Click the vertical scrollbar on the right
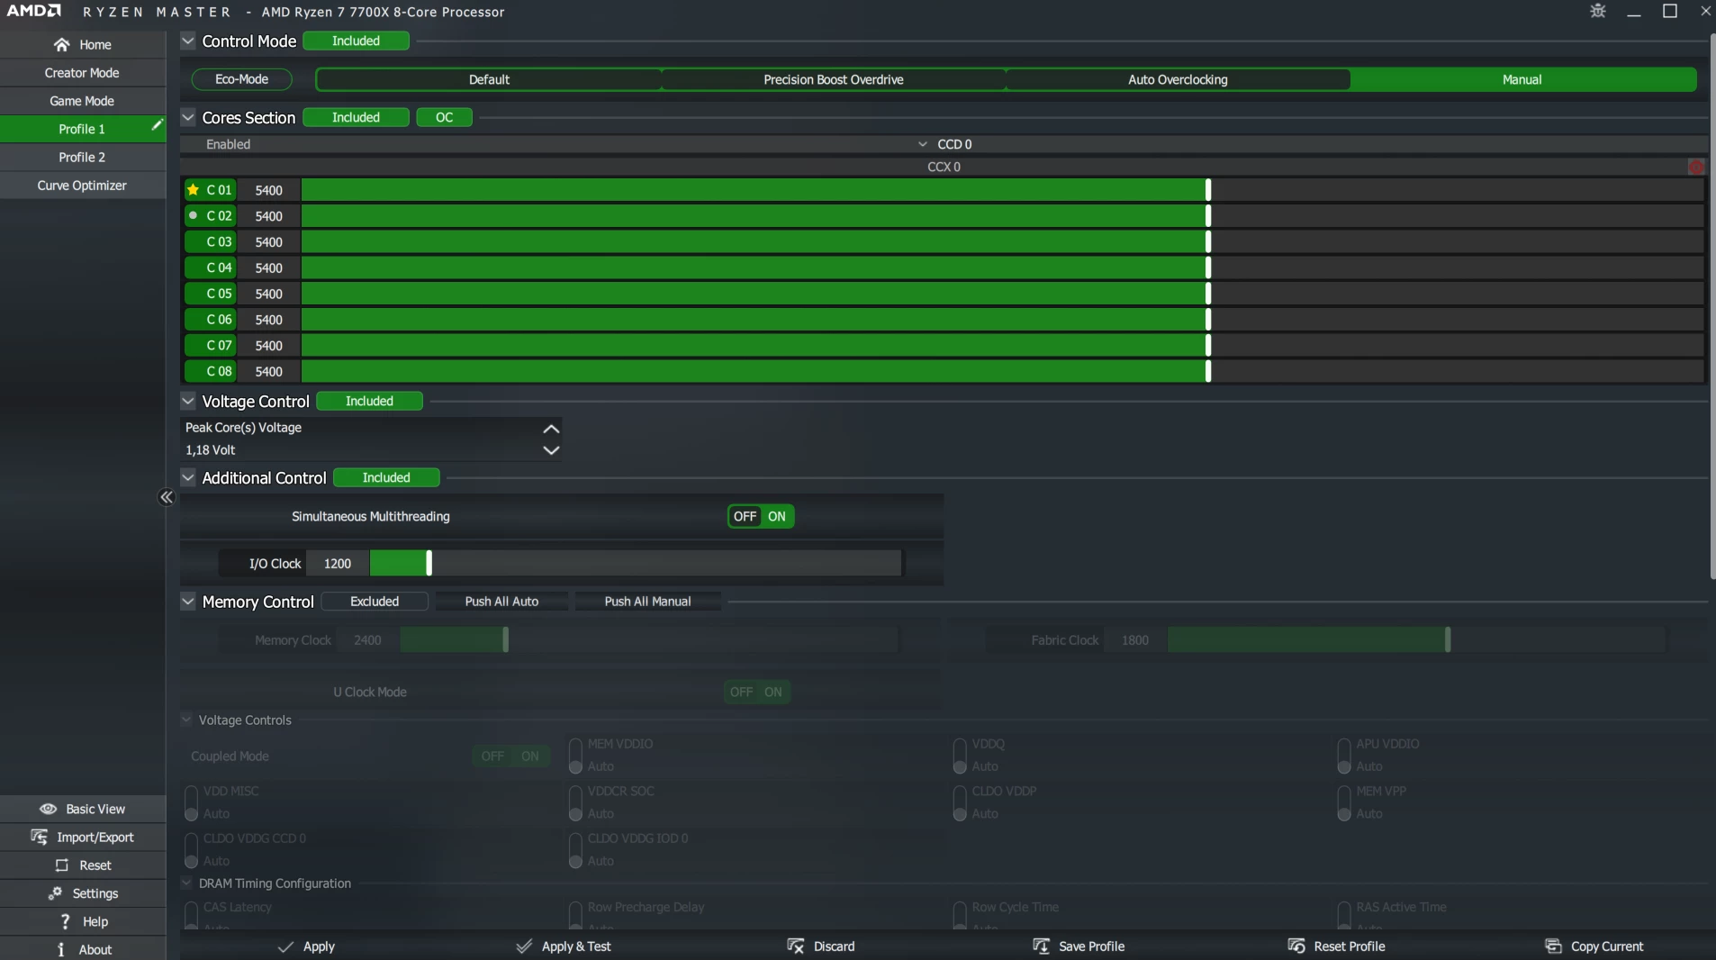 coord(1712,306)
